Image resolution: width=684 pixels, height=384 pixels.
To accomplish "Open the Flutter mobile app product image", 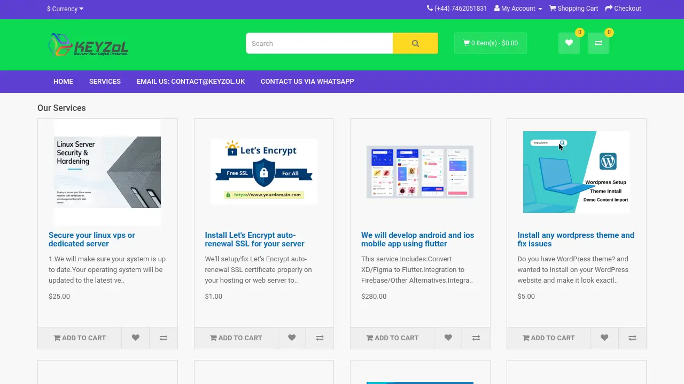I will point(420,172).
